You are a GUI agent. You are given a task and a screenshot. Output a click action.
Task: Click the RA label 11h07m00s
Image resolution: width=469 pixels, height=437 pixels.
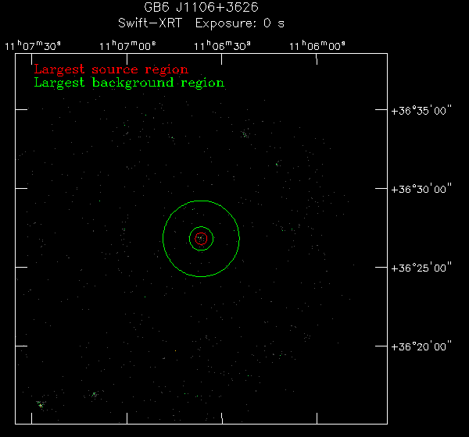(127, 46)
